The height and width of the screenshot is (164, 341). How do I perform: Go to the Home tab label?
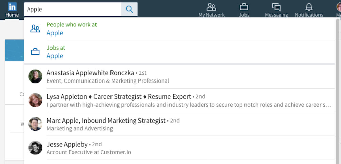pyautogui.click(x=12, y=15)
